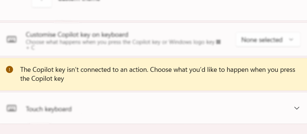Select the "Touch keyboard" label
This screenshot has width=307, height=134.
tap(49, 109)
